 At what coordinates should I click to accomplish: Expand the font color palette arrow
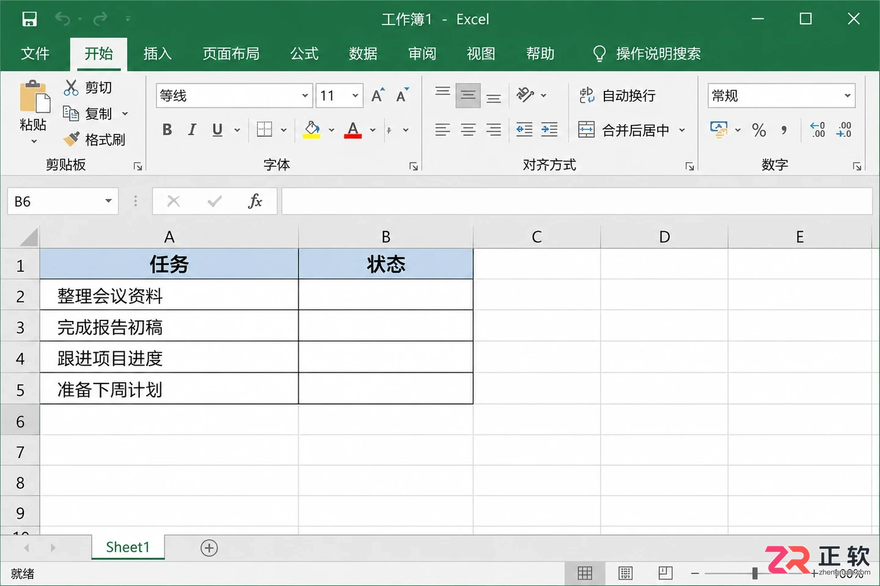[x=373, y=130]
